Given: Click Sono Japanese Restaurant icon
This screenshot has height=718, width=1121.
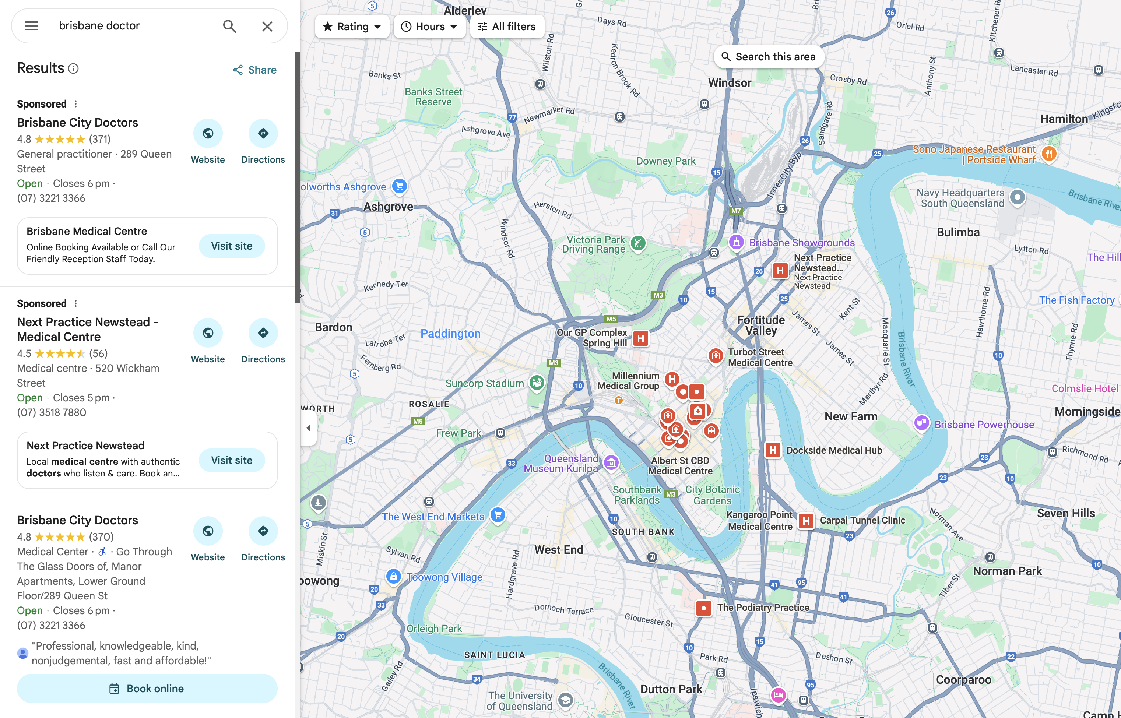Looking at the screenshot, I should [1049, 154].
